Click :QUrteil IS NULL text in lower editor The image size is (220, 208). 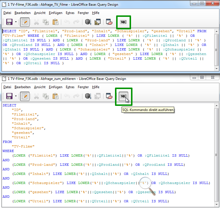pos(149,201)
